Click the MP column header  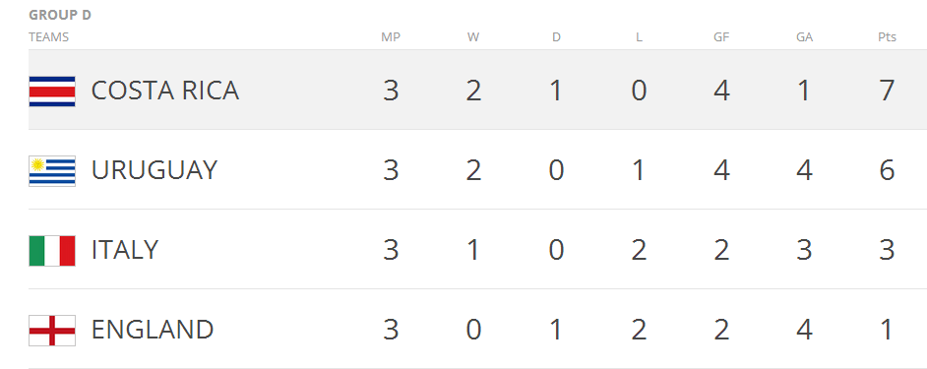point(391,37)
